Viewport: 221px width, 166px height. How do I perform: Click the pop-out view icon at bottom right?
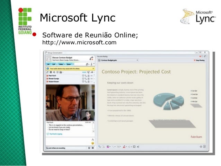[204, 147]
